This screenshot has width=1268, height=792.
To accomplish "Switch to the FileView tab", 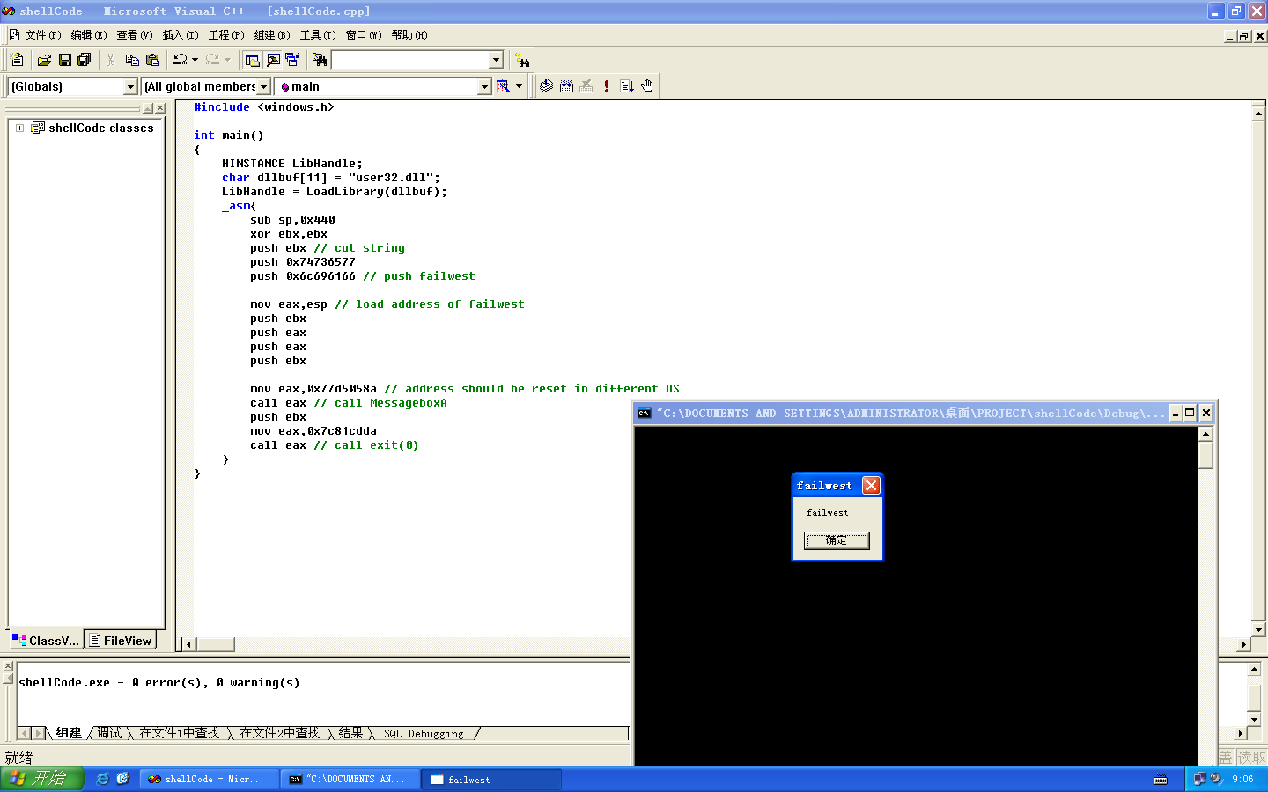I will tap(122, 641).
